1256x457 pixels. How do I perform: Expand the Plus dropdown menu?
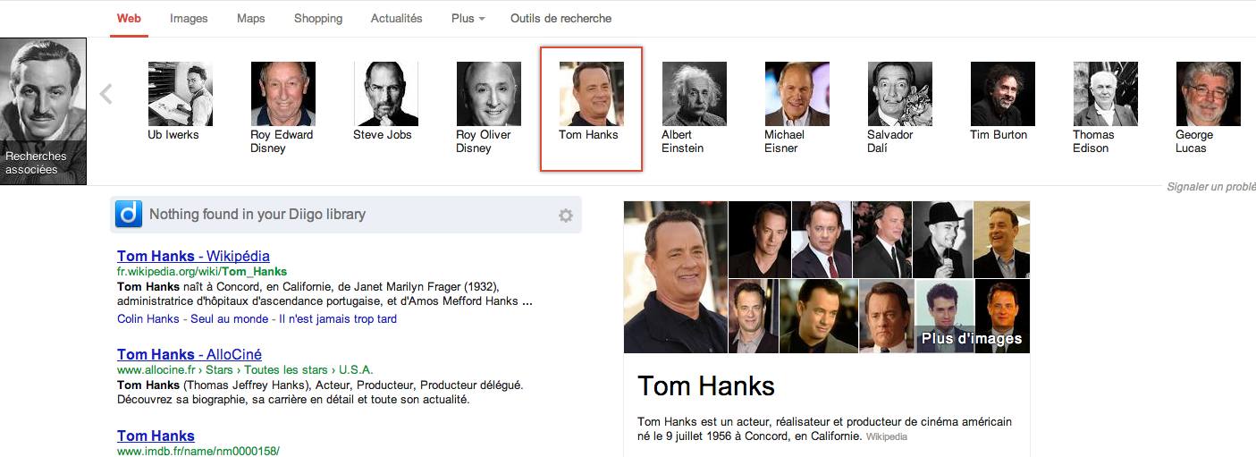(x=468, y=18)
